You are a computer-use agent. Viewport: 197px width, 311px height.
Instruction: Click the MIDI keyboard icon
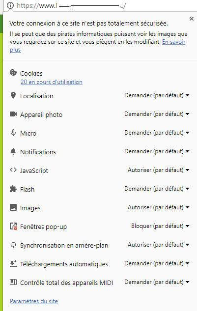(13, 282)
